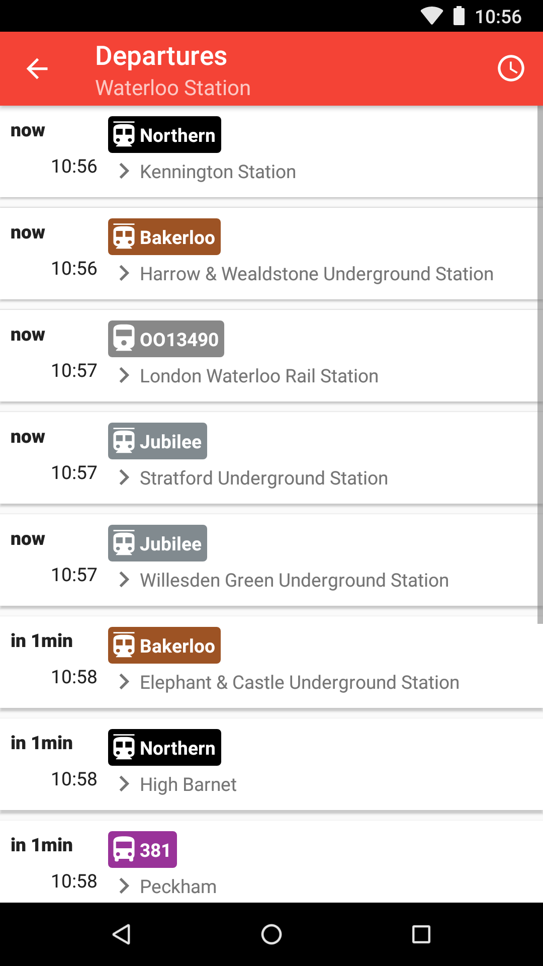Open Stratford Underground Station destination
The image size is (543, 966).
pyautogui.click(x=263, y=478)
